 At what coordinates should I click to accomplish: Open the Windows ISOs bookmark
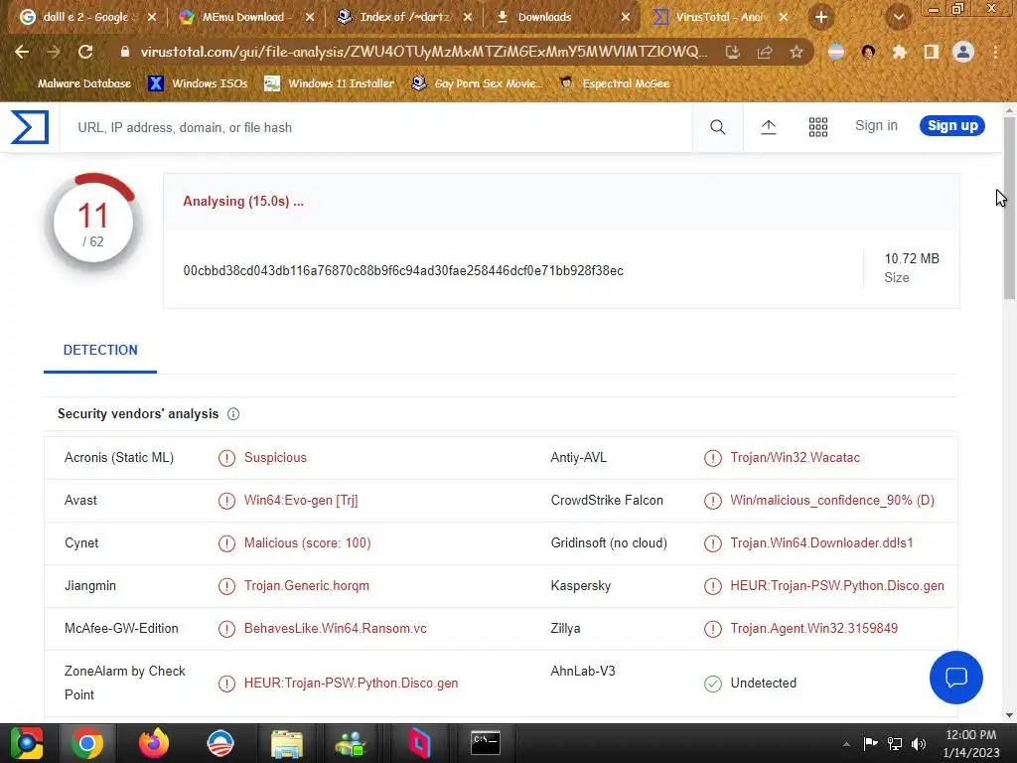click(x=198, y=83)
